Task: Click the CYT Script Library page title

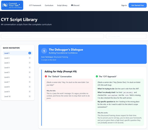Action: click(x=19, y=20)
